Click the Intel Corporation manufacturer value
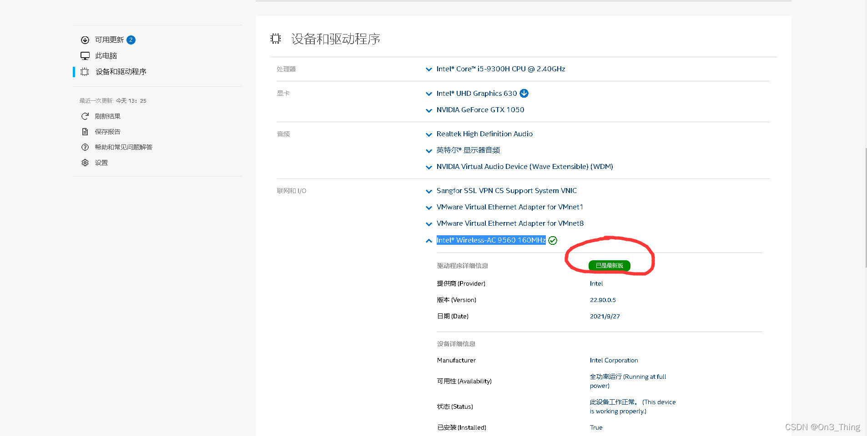This screenshot has height=436, width=867. (x=614, y=360)
